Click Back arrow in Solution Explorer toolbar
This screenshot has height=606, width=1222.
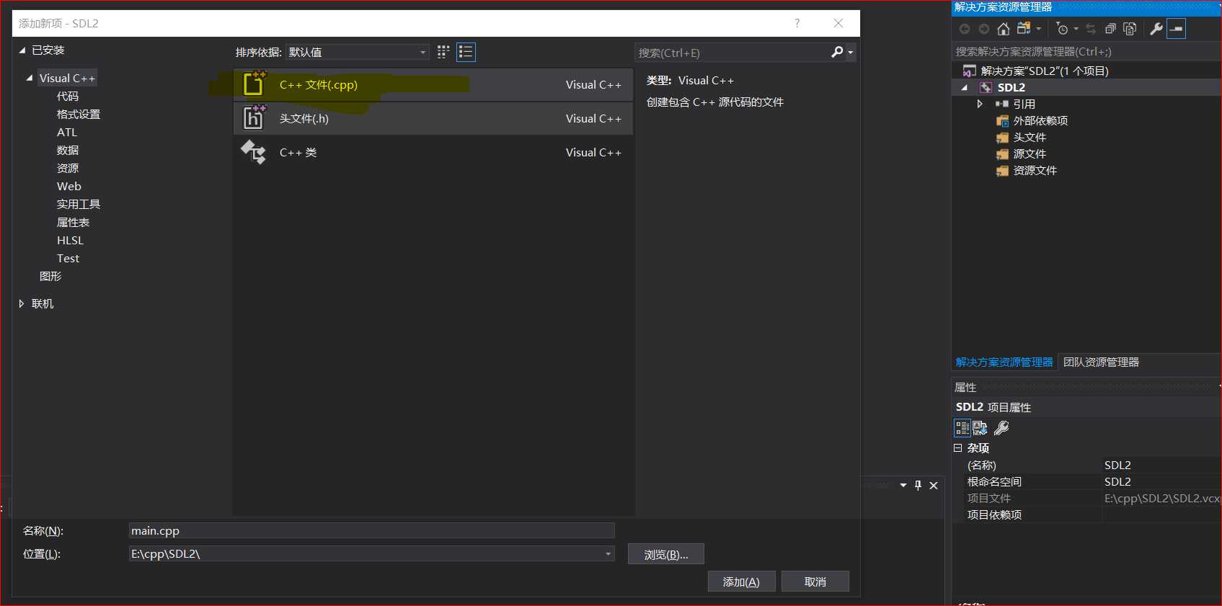965,29
